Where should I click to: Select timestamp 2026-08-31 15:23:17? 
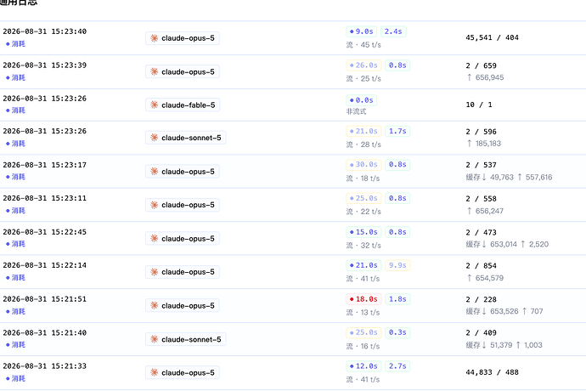(x=45, y=165)
